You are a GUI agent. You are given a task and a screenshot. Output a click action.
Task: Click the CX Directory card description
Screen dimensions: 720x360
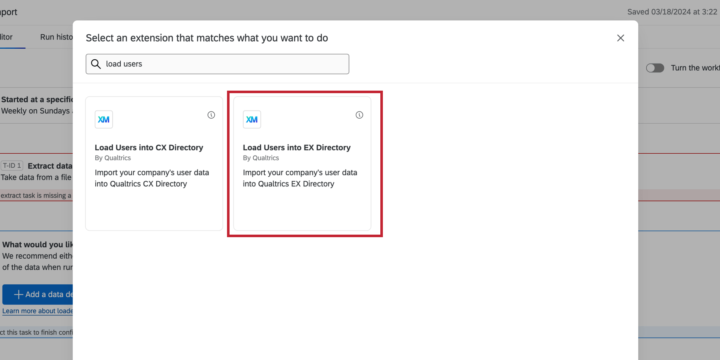(152, 178)
